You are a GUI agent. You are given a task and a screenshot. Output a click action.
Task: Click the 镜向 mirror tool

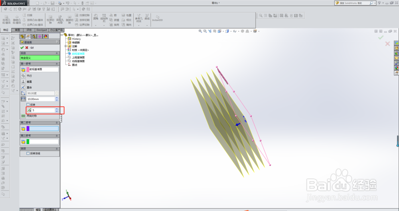pos(126,25)
